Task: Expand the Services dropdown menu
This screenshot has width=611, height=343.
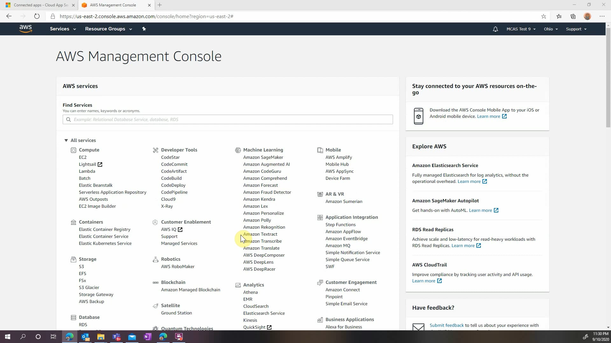Action: click(63, 29)
